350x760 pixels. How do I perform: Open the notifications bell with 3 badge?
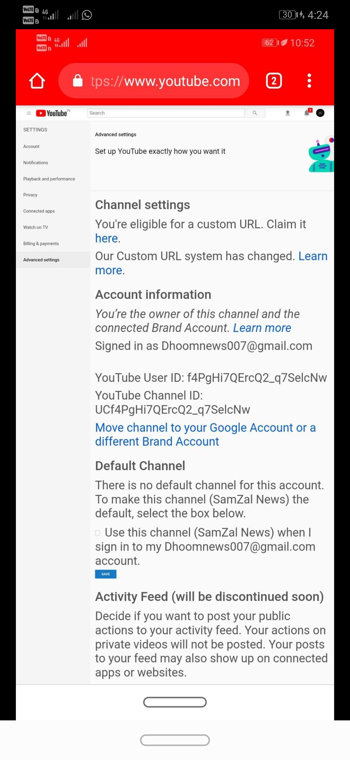[307, 113]
